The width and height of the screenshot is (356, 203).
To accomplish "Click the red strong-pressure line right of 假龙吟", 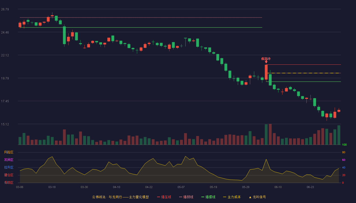I will tap(304, 65).
